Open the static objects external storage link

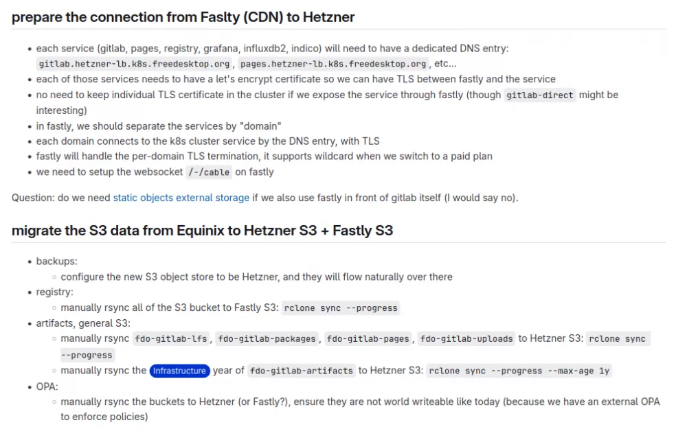pyautogui.click(x=181, y=198)
